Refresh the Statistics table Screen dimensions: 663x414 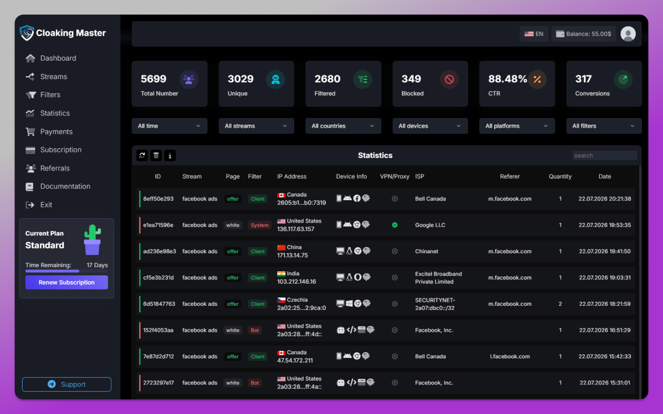click(x=142, y=156)
